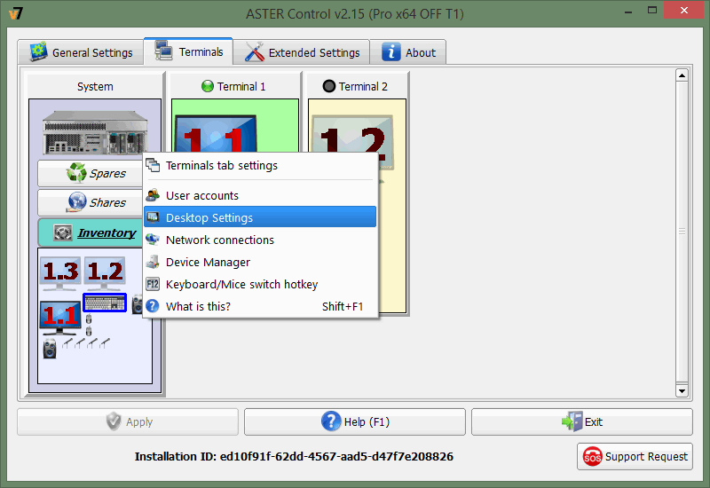This screenshot has height=488, width=710.
Task: Click the Extended Settings tools icon
Action: 255,52
